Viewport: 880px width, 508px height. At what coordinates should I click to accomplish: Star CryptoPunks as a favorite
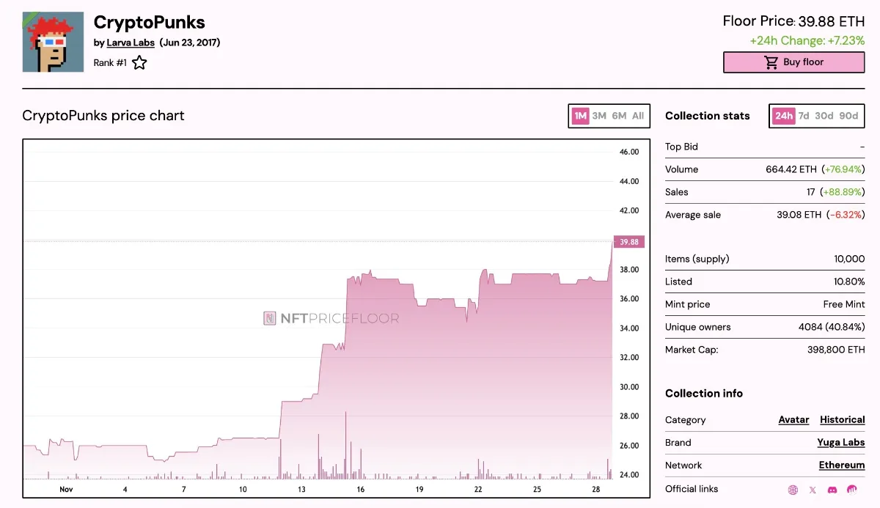click(139, 63)
